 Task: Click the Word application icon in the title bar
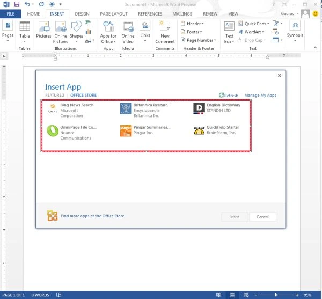click(x=6, y=4)
